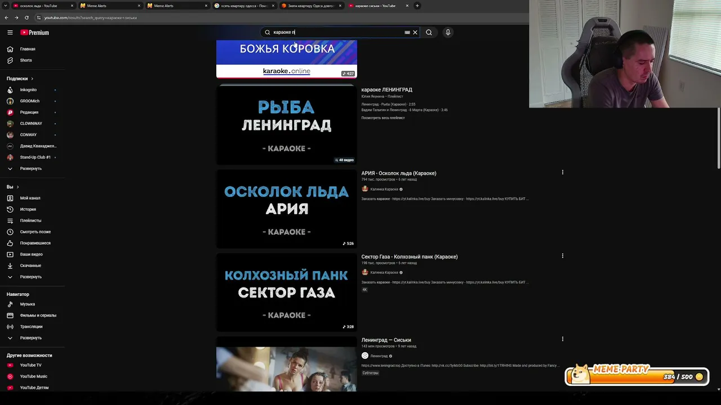Click the search magnifier button

pos(429,33)
